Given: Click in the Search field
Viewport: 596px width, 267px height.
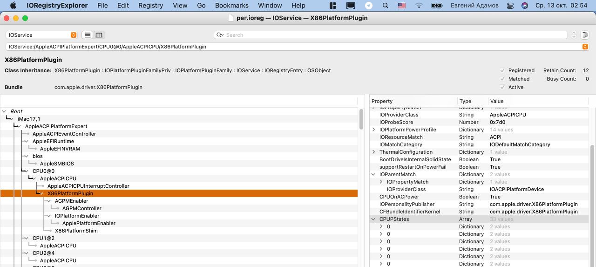Looking at the screenshot, I should (x=391, y=35).
